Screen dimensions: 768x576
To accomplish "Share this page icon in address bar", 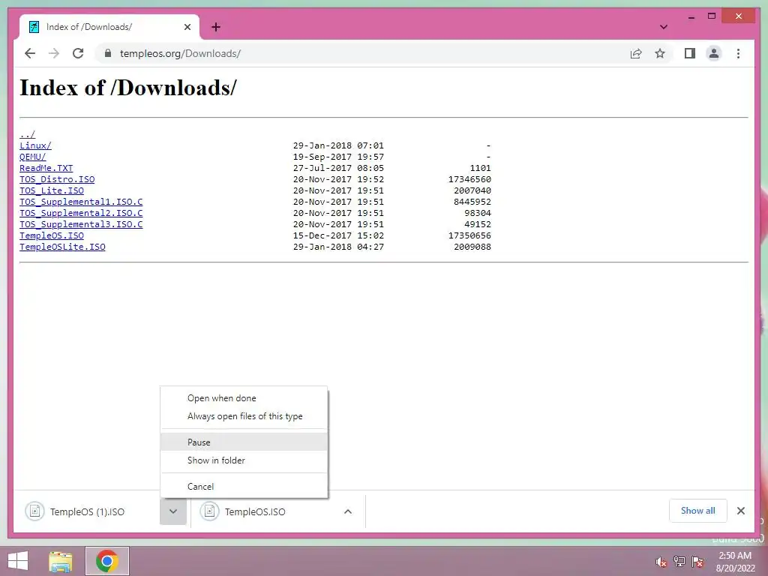I will click(x=636, y=53).
